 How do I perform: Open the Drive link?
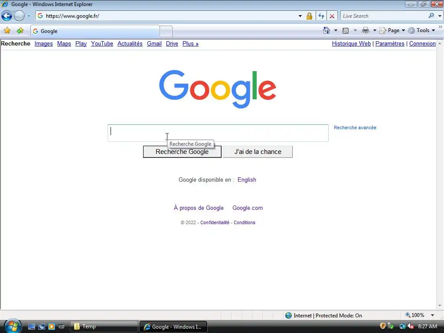[x=172, y=44]
